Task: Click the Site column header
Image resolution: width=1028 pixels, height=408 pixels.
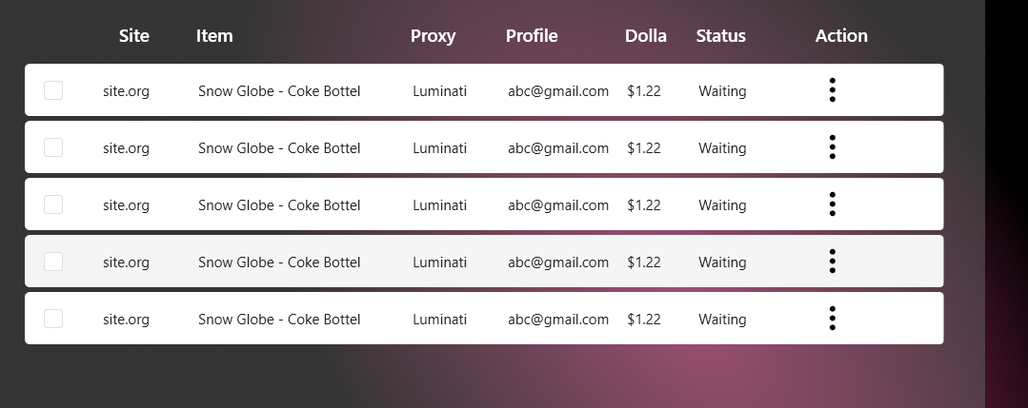Action: (x=134, y=36)
